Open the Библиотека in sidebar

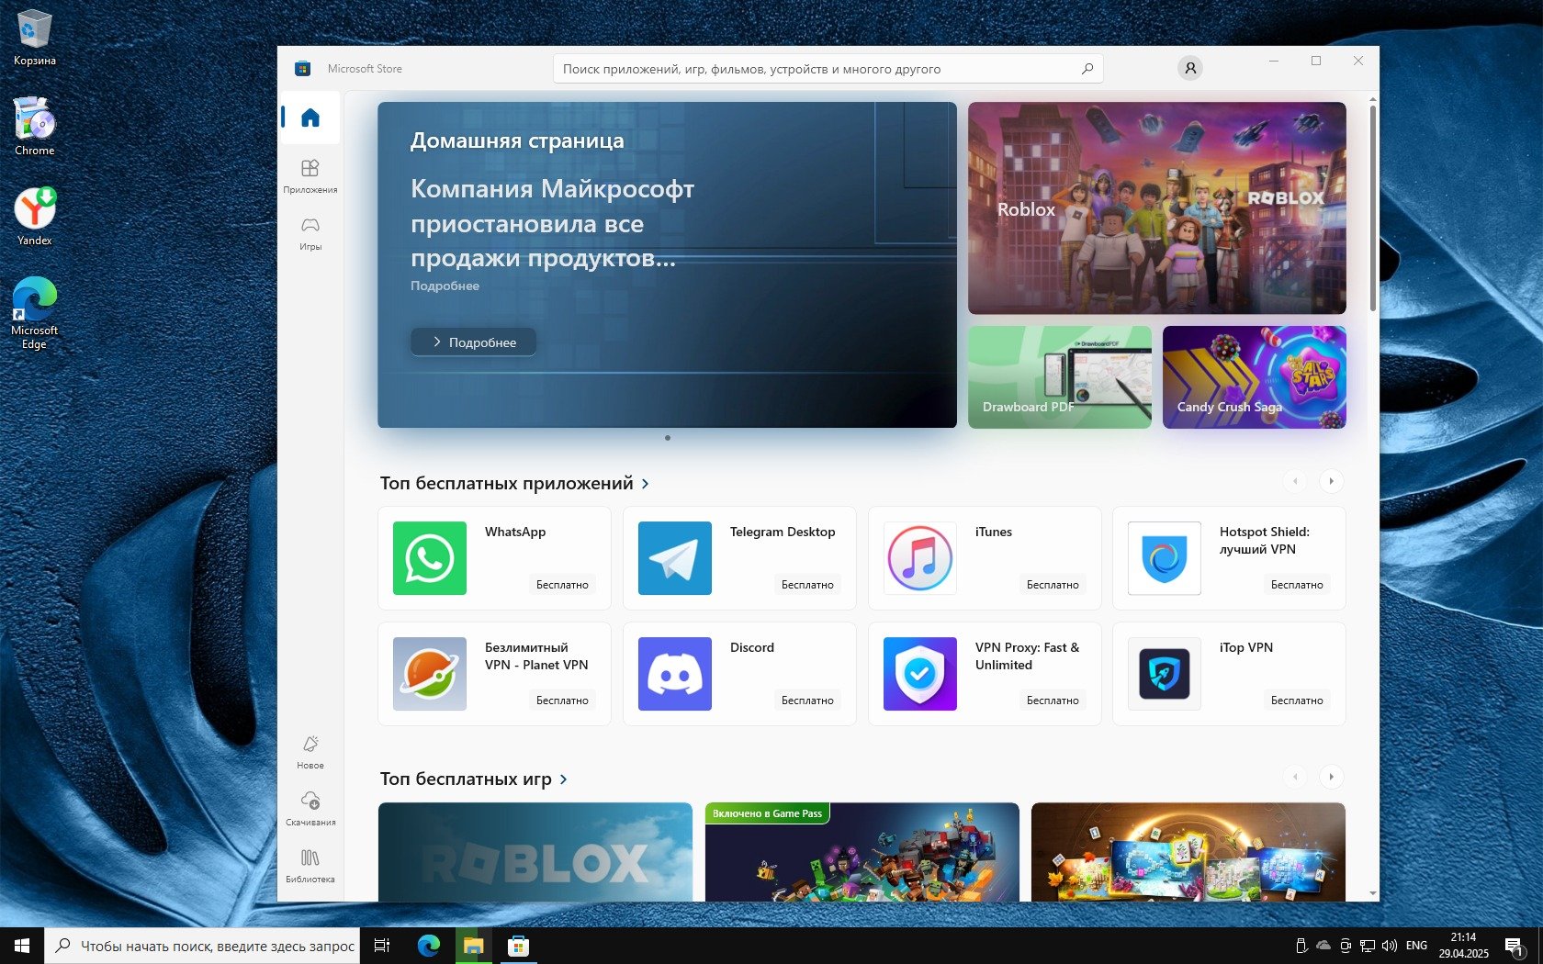coord(310,865)
